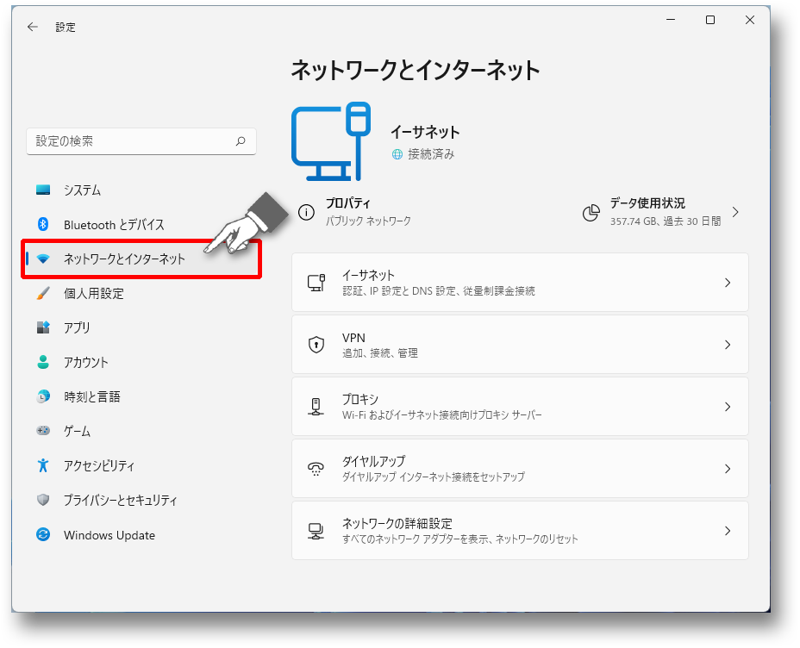This screenshot has height=648, width=800.
Task: Click the アクセシビリティ figure icon
Action: [x=43, y=465]
